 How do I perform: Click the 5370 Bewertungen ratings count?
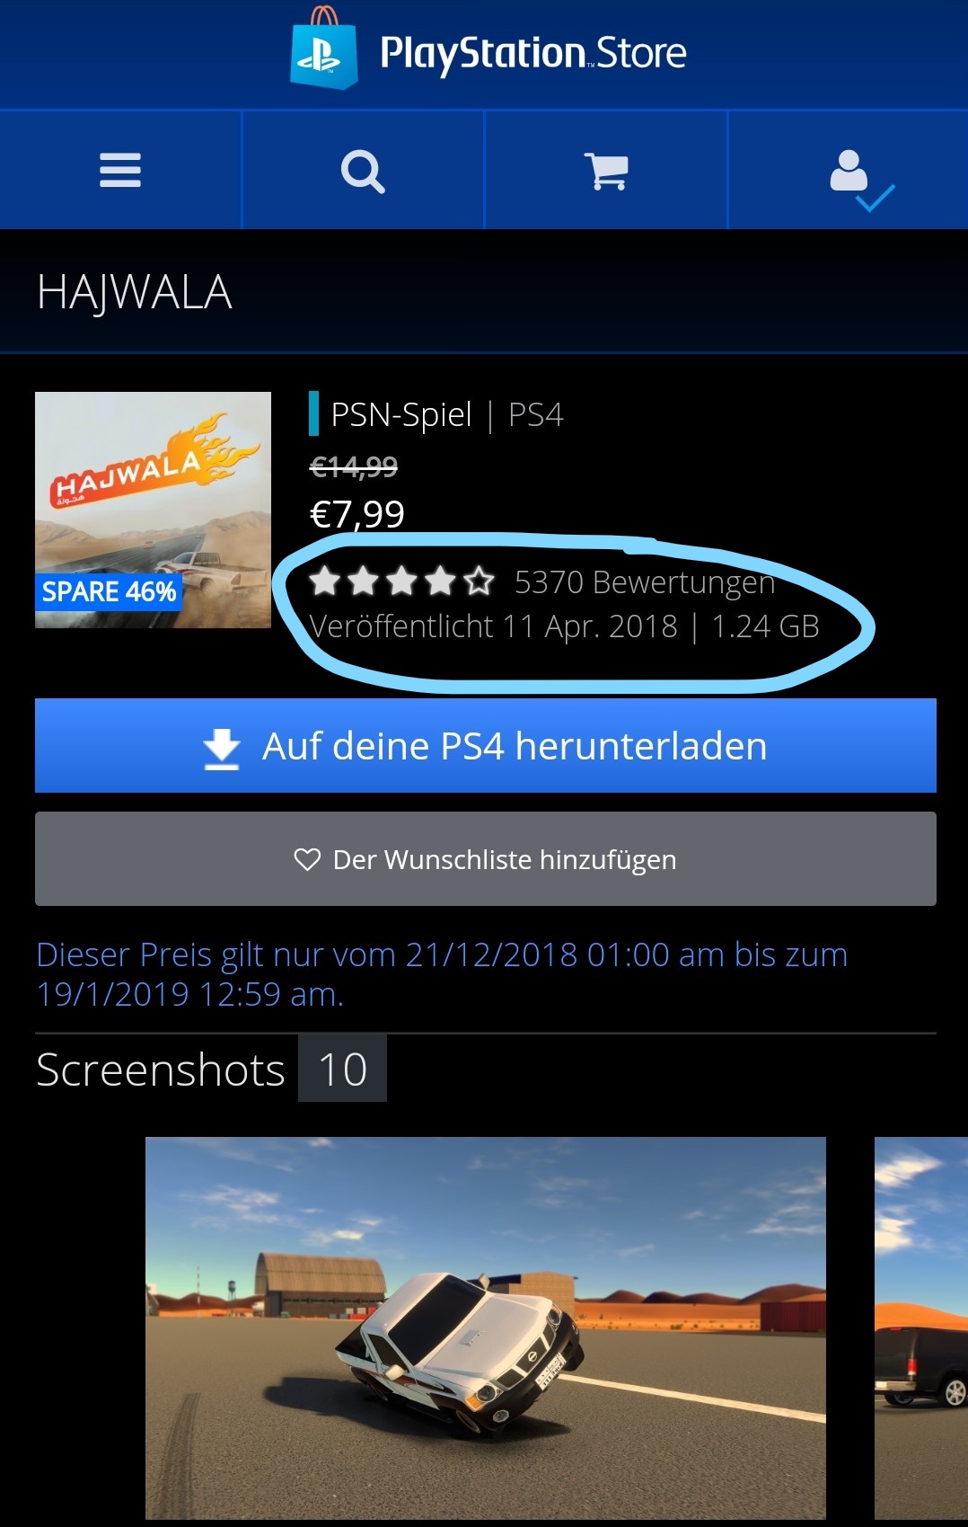coord(645,582)
